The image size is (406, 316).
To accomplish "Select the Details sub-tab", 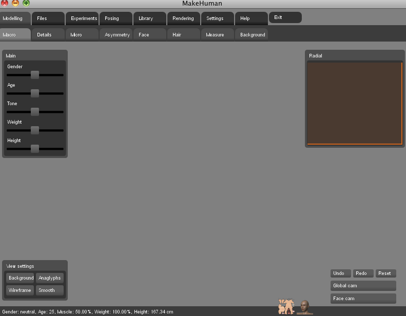I will tap(48, 35).
